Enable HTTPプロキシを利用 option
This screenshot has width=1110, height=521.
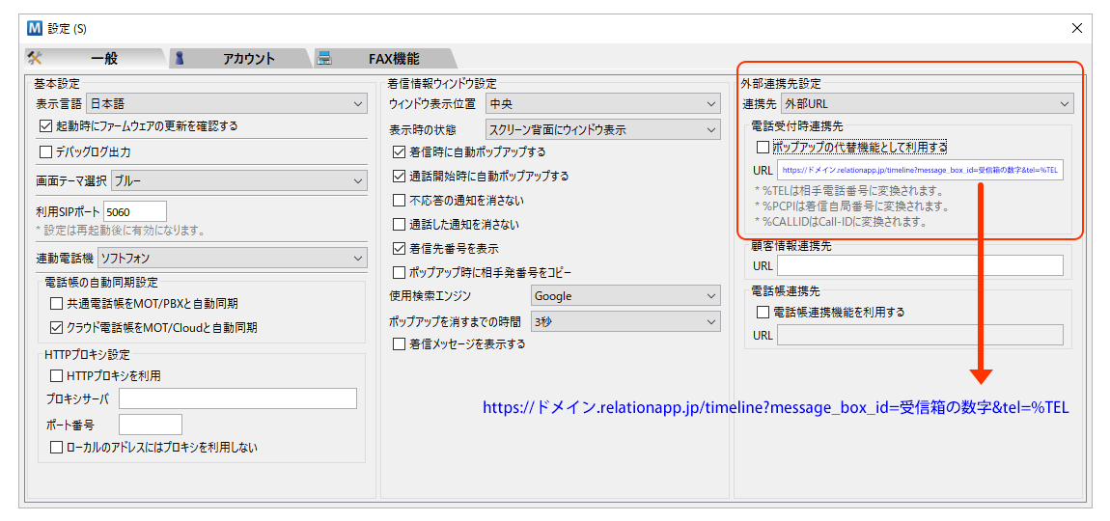[55, 375]
